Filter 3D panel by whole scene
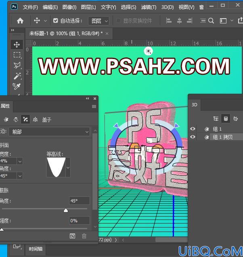The width and height of the screenshot is (243, 257). [216, 118]
